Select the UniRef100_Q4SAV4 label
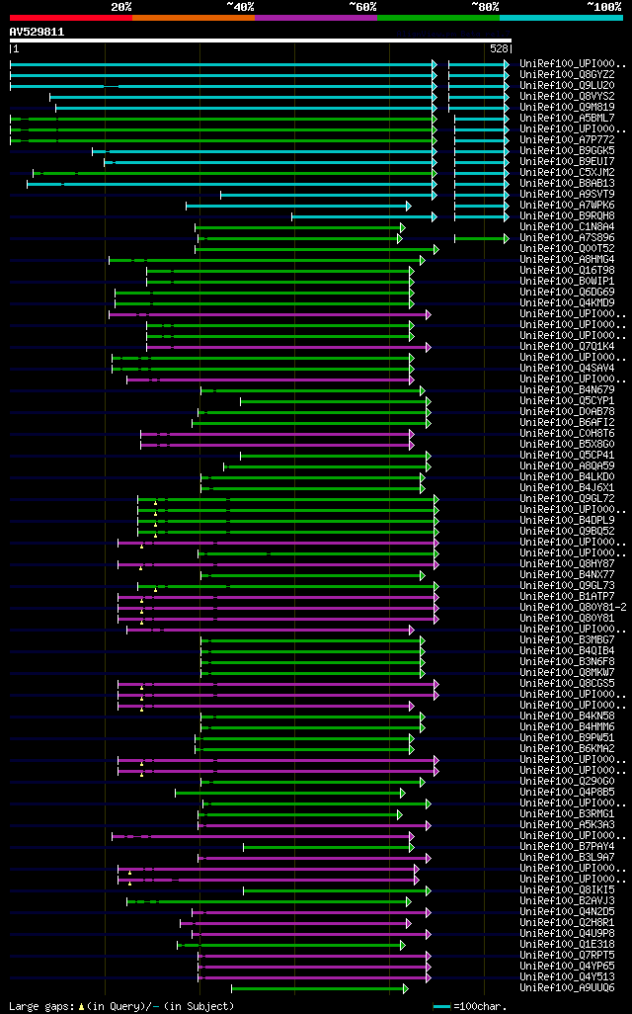Screen dimensions: 632x1014 568,369
